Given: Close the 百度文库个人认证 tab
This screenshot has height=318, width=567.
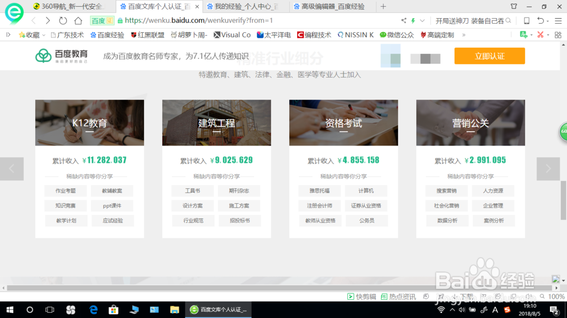Looking at the screenshot, I should (x=197, y=6).
